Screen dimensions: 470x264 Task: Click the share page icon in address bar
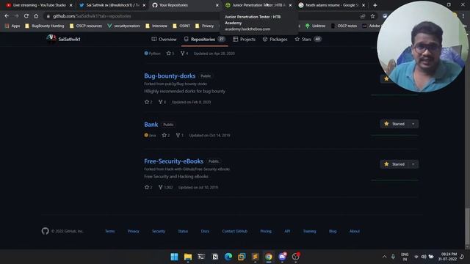click(363, 16)
